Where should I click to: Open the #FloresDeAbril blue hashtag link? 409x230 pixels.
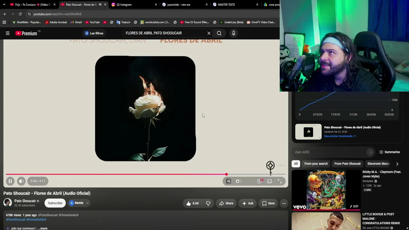(36, 219)
